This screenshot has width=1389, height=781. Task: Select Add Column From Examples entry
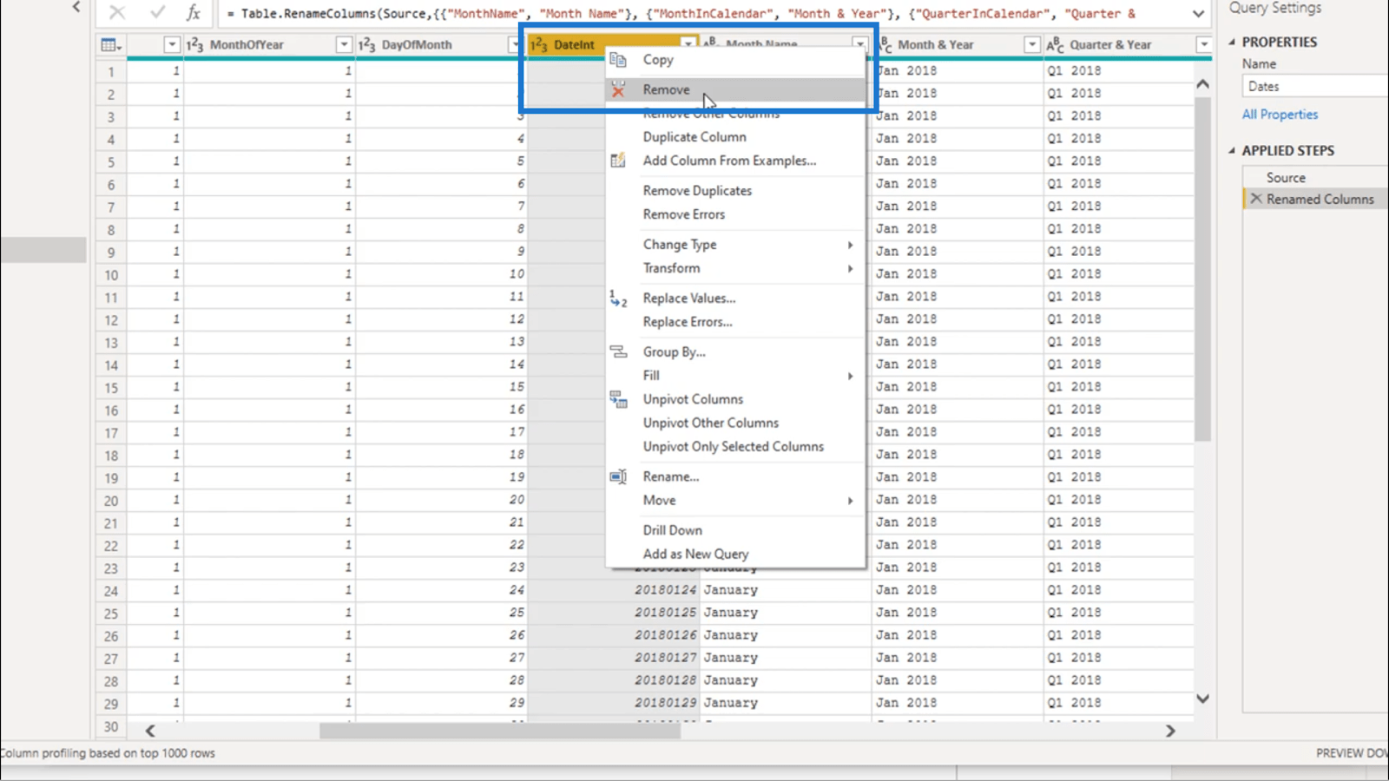pos(729,161)
